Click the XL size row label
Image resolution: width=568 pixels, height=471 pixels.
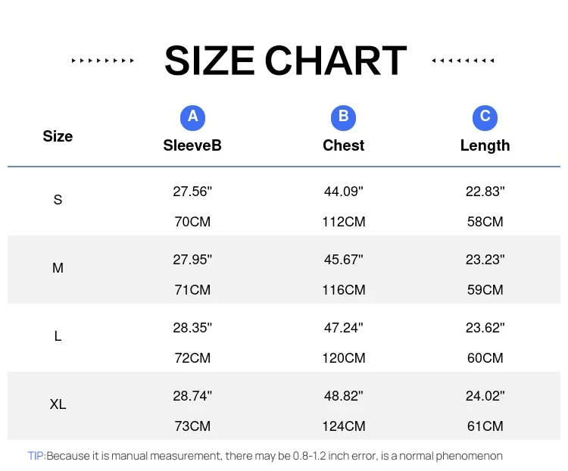click(58, 404)
